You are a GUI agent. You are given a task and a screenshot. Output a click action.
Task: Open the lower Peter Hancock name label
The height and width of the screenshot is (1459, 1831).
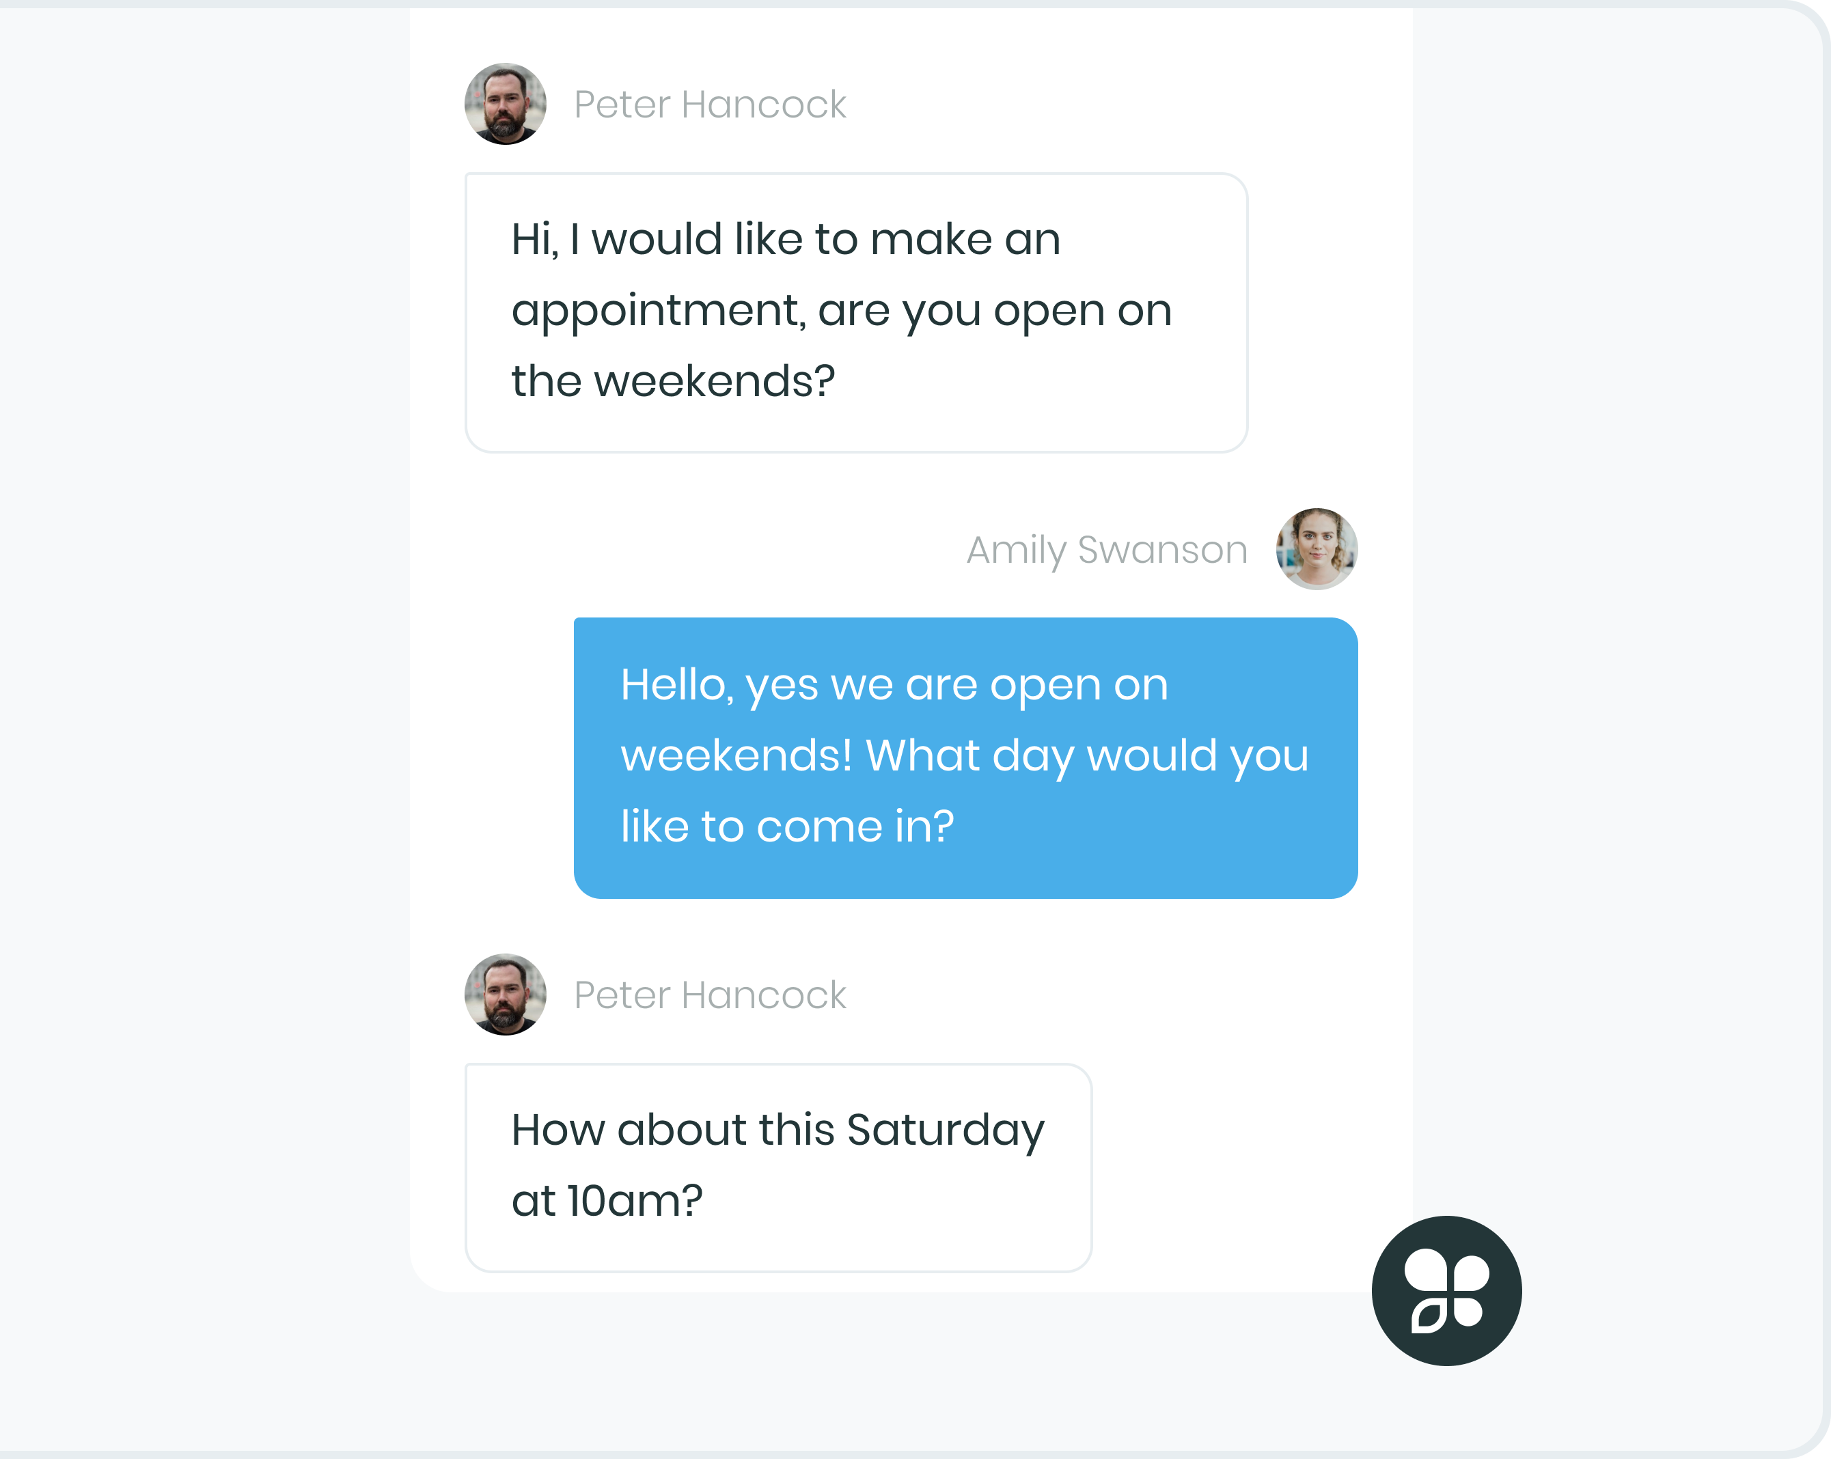tap(710, 995)
